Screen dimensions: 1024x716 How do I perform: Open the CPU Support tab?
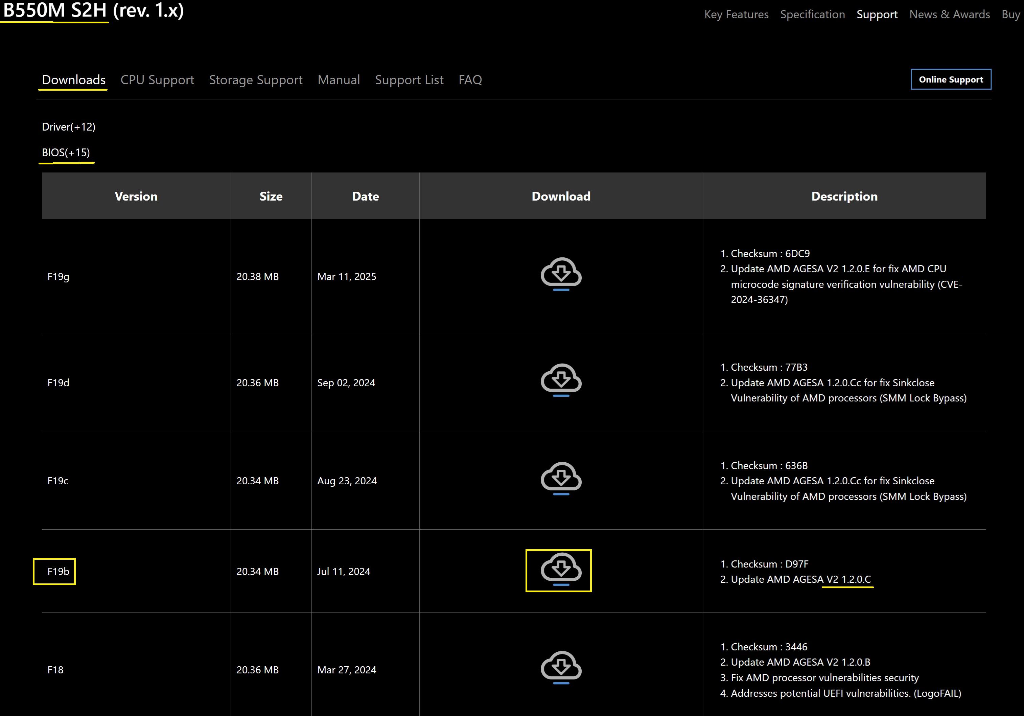[x=157, y=80]
